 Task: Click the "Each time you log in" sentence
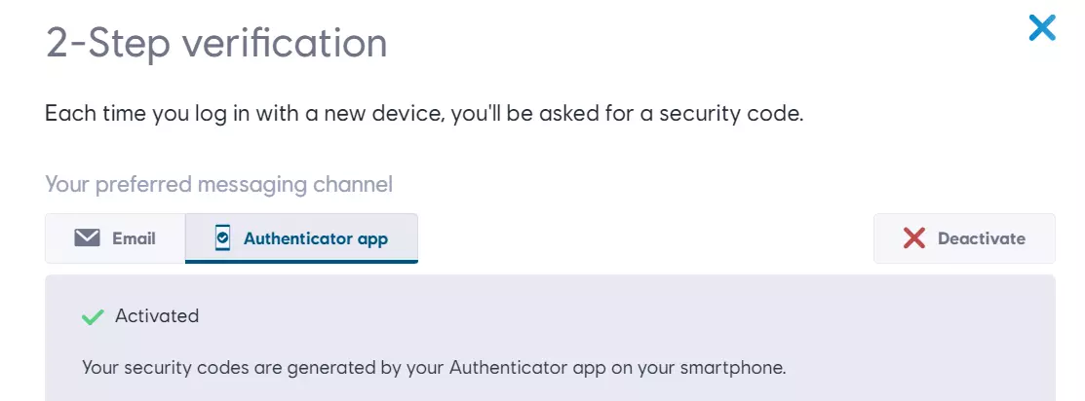point(424,114)
